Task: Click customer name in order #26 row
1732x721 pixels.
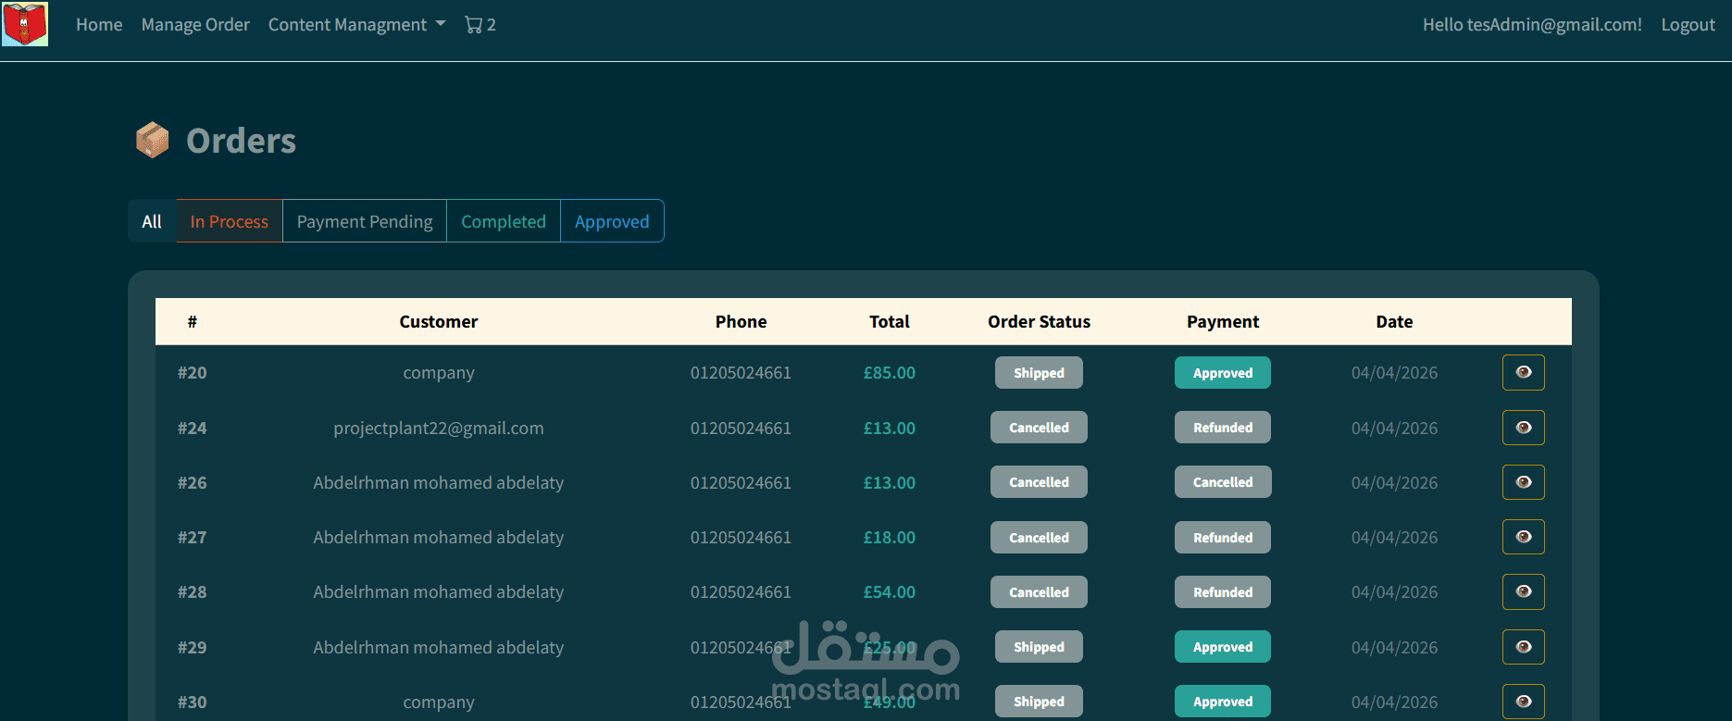Action: 439,482
